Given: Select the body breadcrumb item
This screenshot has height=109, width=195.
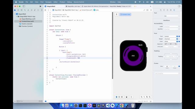Looking at the screenshot, I should click(96, 10).
